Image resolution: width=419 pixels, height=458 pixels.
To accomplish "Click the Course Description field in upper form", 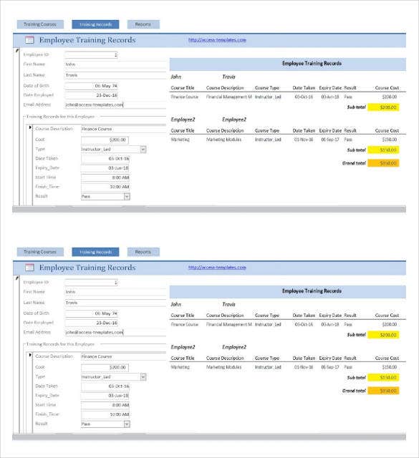I will 123,129.
